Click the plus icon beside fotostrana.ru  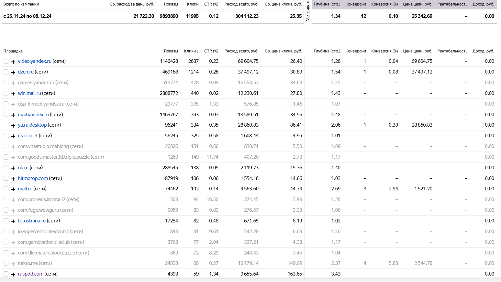pyautogui.click(x=13, y=221)
